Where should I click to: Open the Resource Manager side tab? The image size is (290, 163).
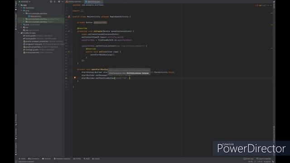tap(16, 21)
